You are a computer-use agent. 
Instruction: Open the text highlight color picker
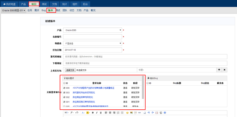(88, 113)
